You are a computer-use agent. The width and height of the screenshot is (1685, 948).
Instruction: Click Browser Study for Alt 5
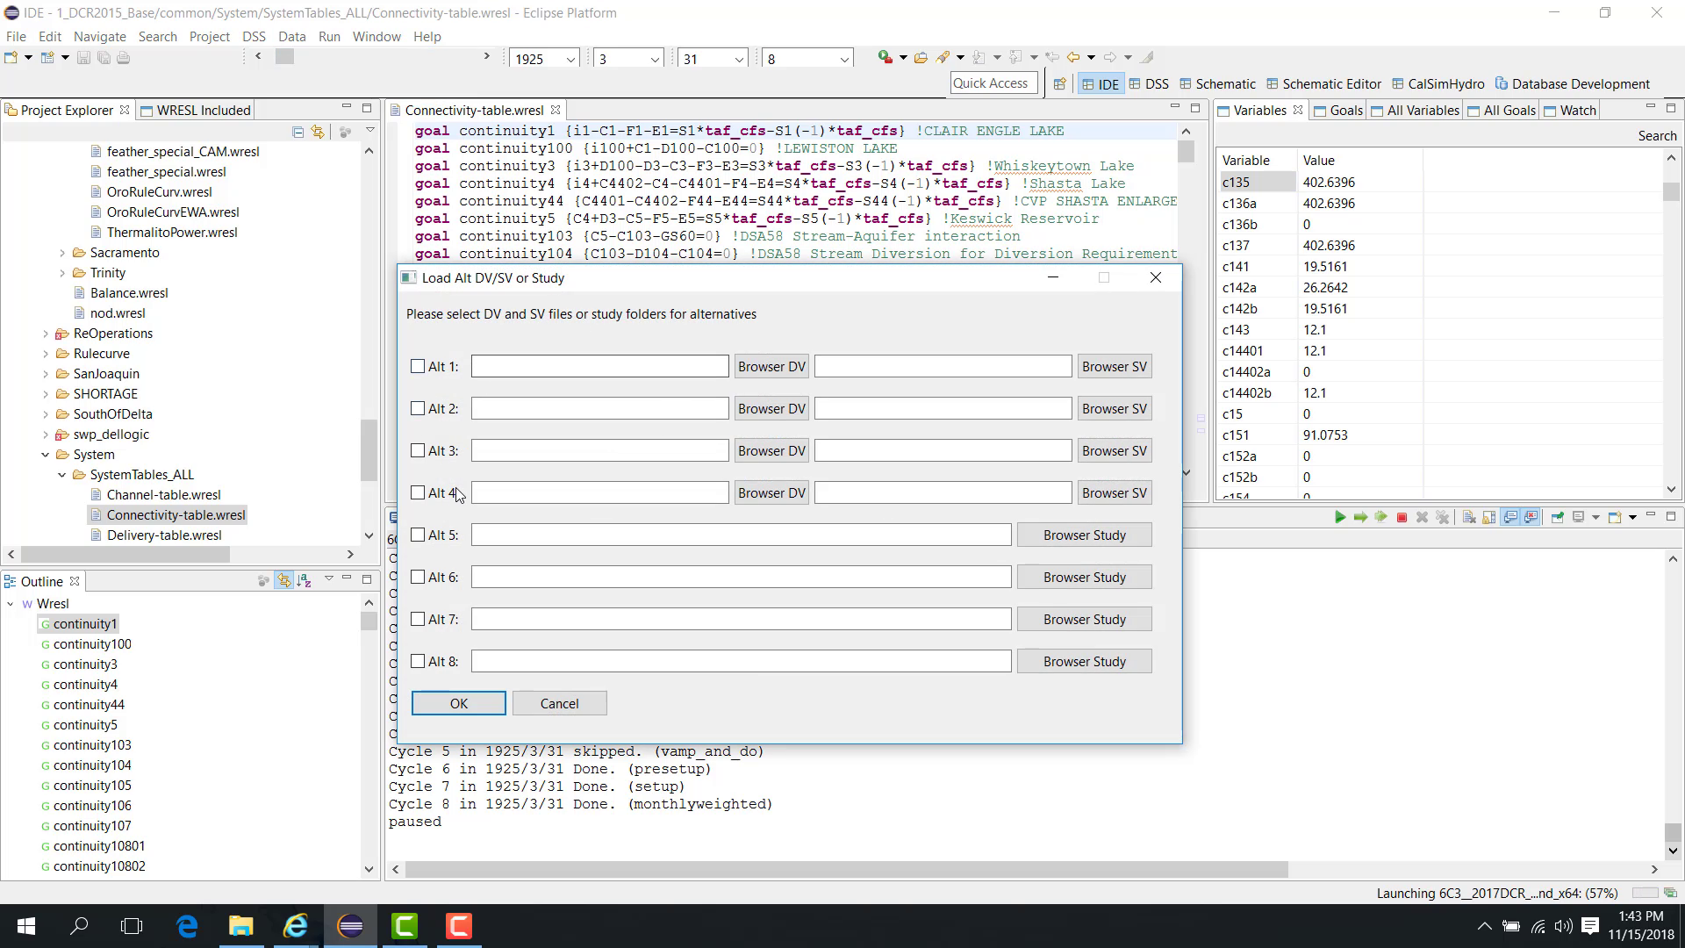[x=1085, y=535]
